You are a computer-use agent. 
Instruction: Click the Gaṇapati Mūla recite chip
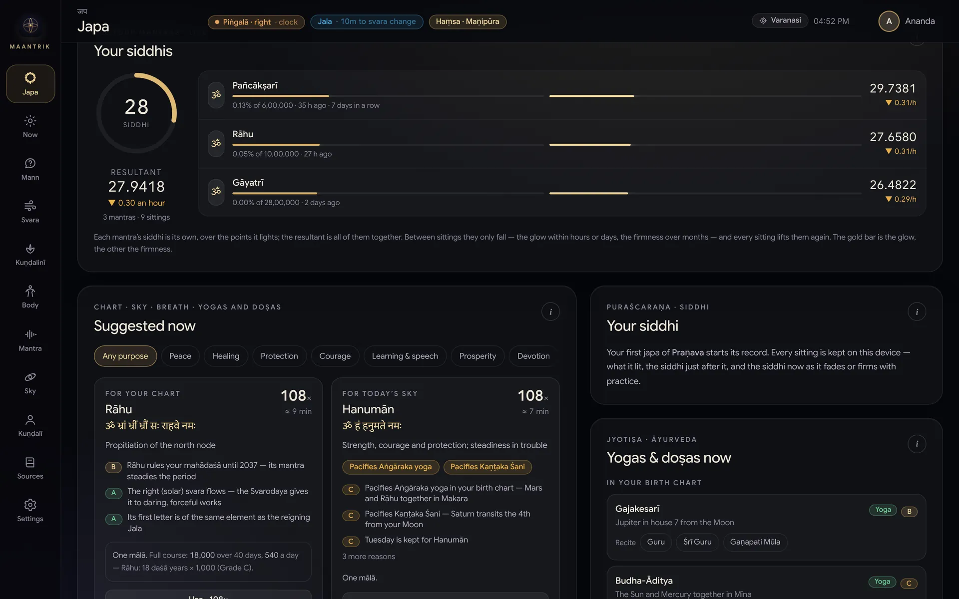pos(755,542)
